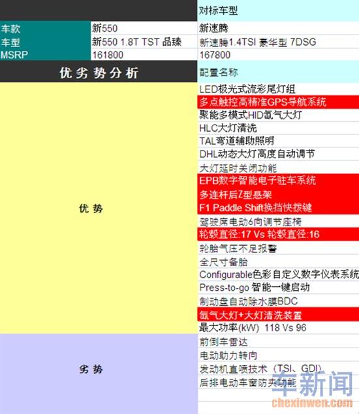Click the EPB数字智能电子驻车系统 row
359x414 pixels.
[x=278, y=181]
